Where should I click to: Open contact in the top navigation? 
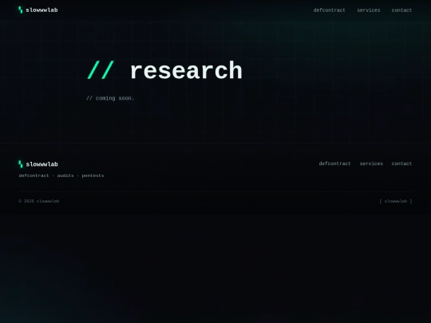[x=401, y=10]
